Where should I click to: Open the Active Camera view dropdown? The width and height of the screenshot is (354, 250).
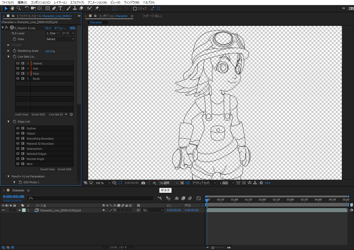204,183
